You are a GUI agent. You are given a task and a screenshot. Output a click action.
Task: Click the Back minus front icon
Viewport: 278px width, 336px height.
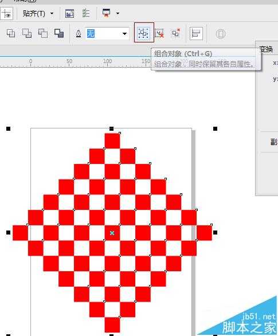click(x=59, y=33)
